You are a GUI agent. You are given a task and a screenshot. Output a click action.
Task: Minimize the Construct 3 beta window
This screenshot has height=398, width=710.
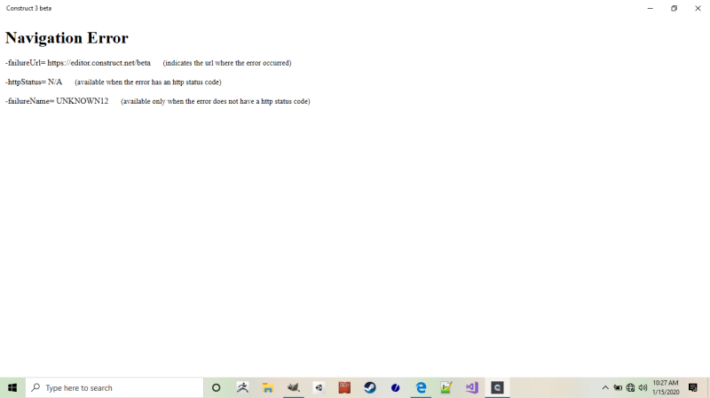pos(651,8)
